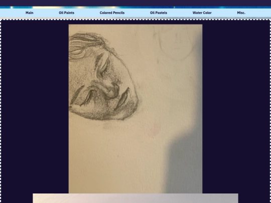Image resolution: width=271 pixels, height=203 pixels.
Task: Open the Main navigation tab
Action: 30,13
